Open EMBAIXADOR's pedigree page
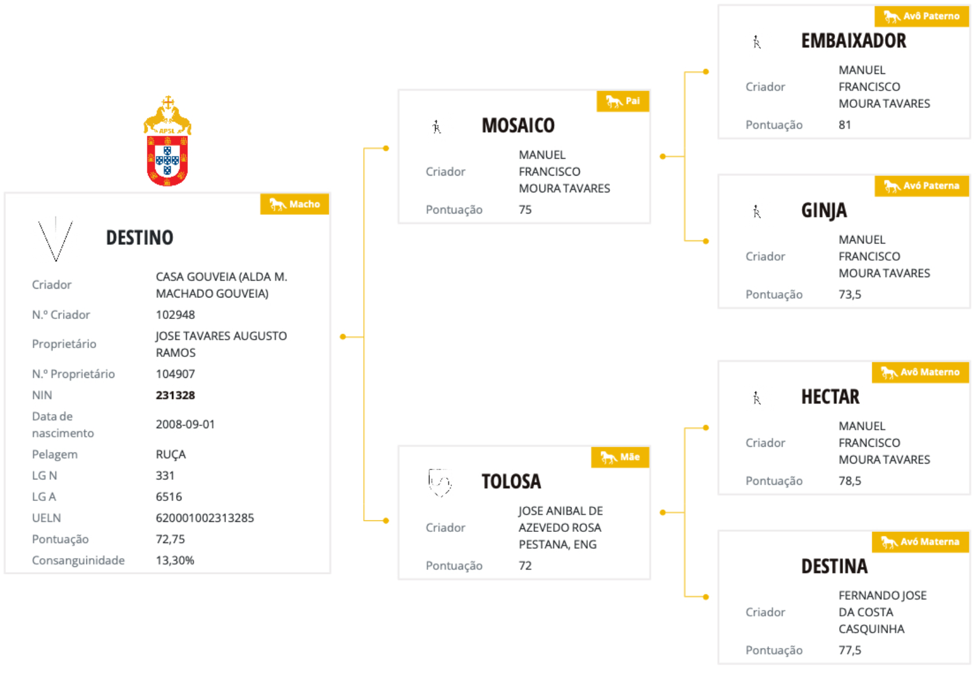This screenshot has width=979, height=673. [x=853, y=41]
